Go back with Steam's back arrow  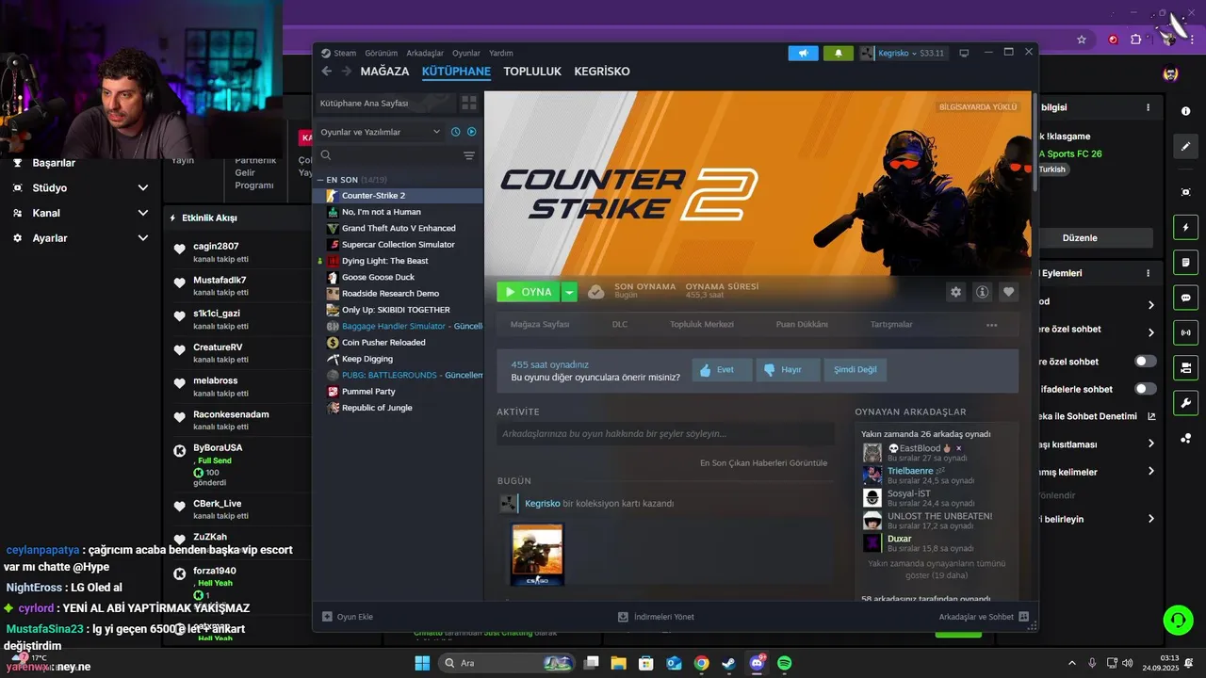[327, 72]
